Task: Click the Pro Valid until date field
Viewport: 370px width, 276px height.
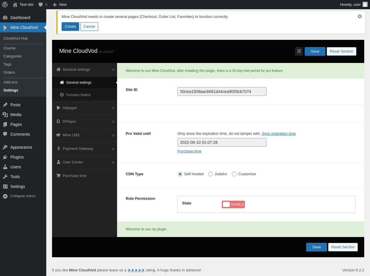Action: [222, 142]
